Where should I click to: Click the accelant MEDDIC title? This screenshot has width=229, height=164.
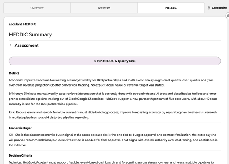[22, 24]
